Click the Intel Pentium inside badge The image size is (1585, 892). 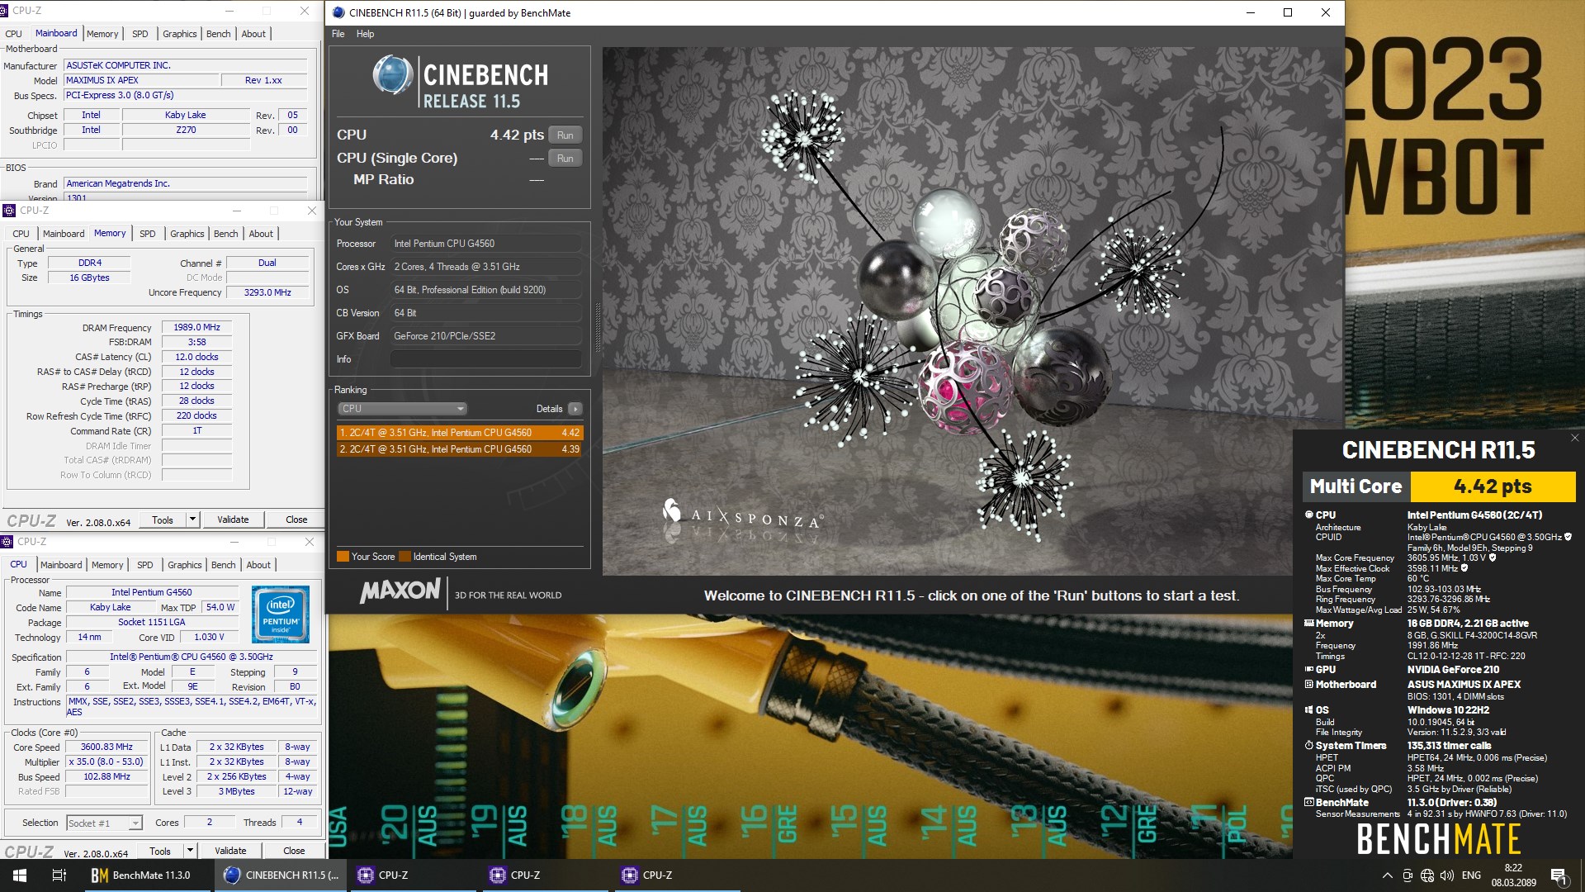click(281, 614)
